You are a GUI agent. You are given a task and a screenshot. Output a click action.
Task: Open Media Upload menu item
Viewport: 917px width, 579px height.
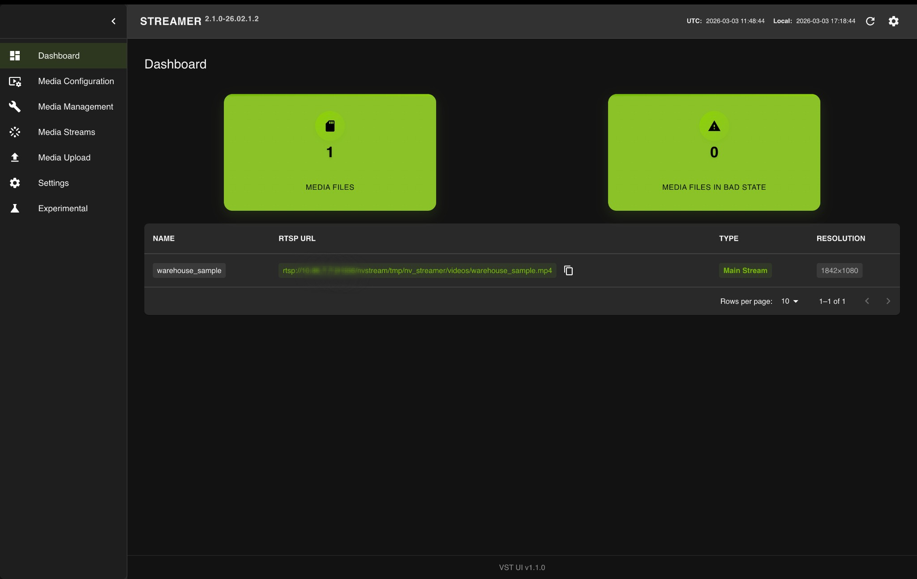click(64, 158)
